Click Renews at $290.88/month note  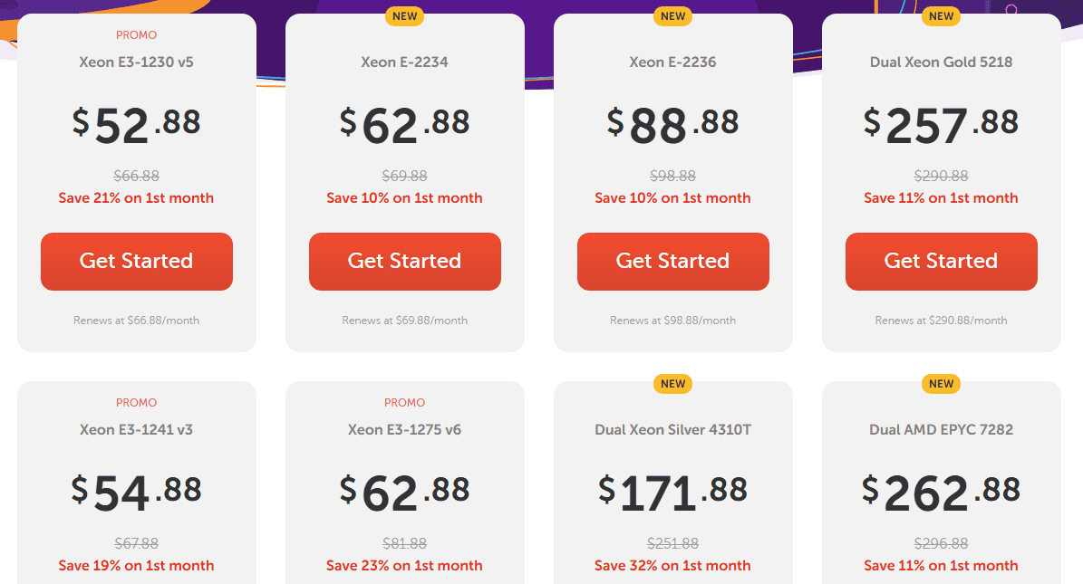[x=941, y=320]
